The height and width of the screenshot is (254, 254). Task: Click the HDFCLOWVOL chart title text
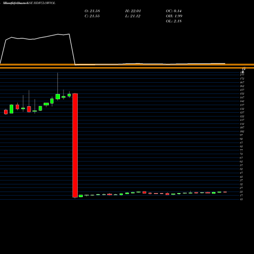pyautogui.click(x=29, y=3)
